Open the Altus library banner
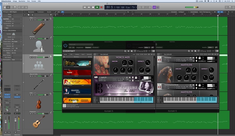This screenshot has height=136, width=235. tap(77, 63)
